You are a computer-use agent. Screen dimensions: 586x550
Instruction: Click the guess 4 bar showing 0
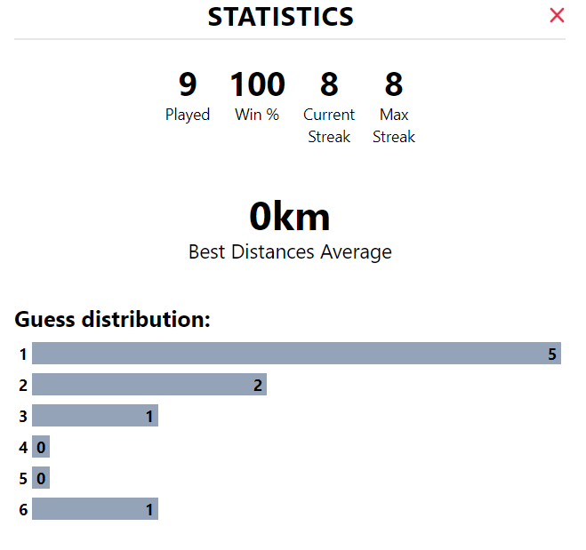(41, 446)
